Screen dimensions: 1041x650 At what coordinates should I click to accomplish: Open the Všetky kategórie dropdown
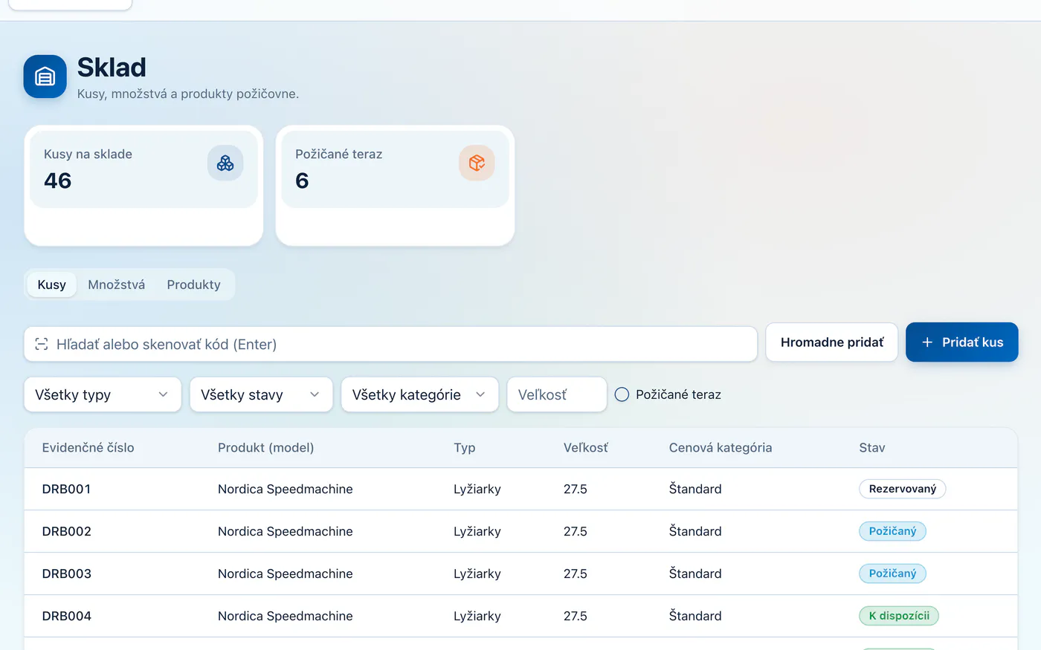pos(419,394)
